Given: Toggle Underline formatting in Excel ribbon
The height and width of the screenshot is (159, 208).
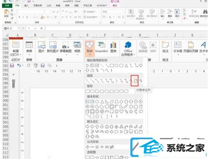Looking at the screenshot, I should click(27, 17).
